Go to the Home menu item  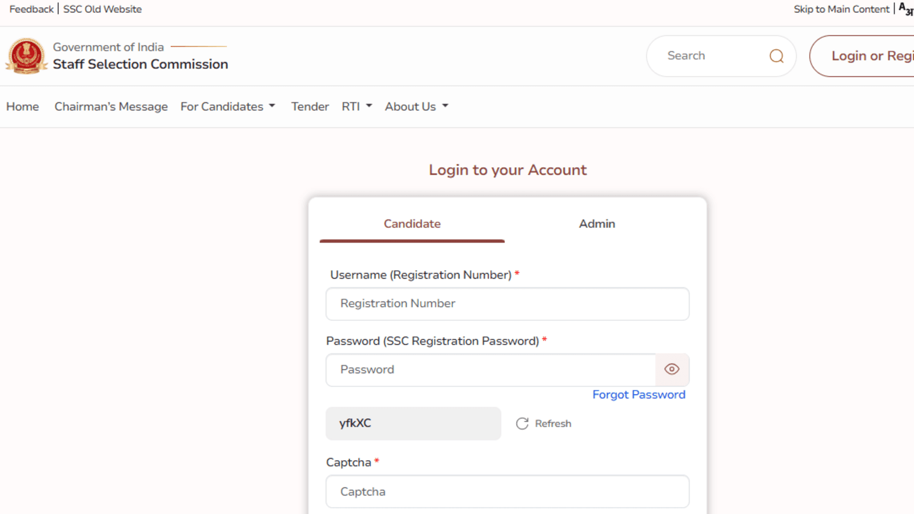click(23, 107)
